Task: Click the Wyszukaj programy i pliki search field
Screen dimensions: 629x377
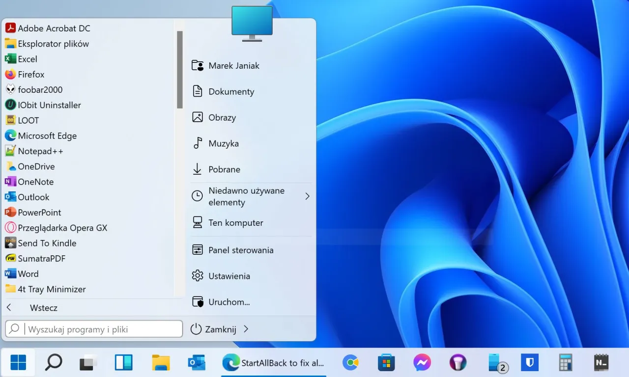Action: 93,329
